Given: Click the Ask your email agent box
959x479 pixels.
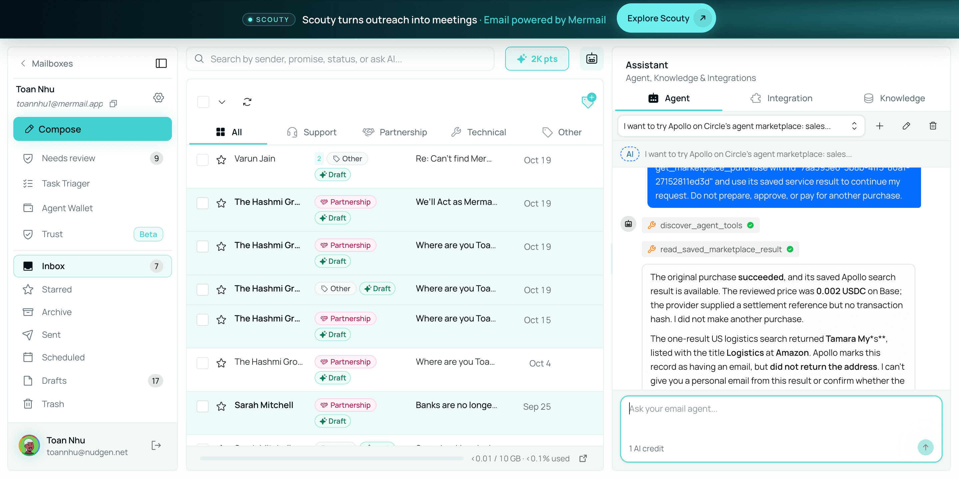Looking at the screenshot, I should (x=781, y=429).
